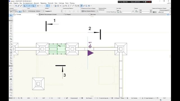
Task: Select the Fill tool
Action: pyautogui.click(x=11, y=79)
